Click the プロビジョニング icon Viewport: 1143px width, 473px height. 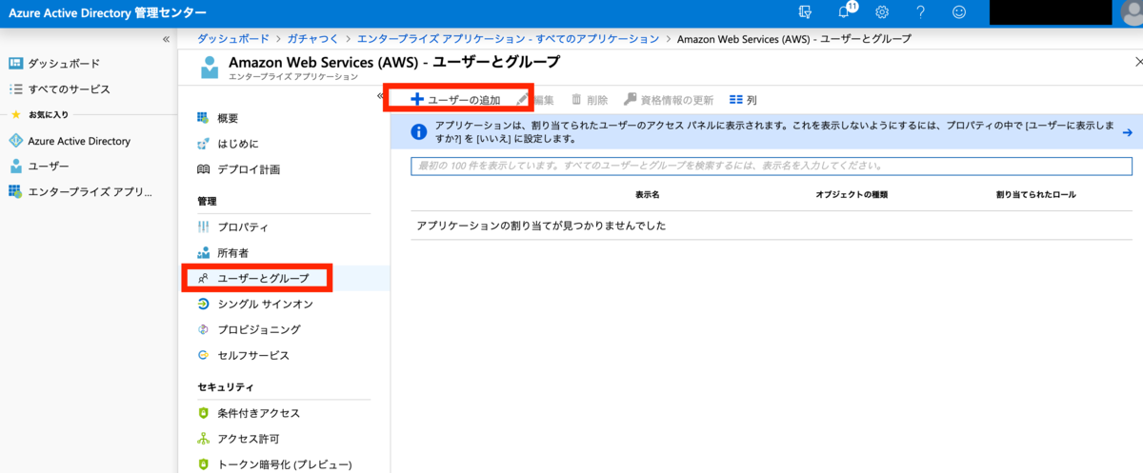pos(203,329)
